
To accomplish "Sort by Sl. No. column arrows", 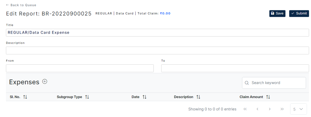I will tap(25, 97).
